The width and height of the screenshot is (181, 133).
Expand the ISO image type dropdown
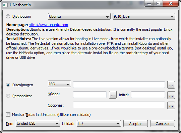59,84
